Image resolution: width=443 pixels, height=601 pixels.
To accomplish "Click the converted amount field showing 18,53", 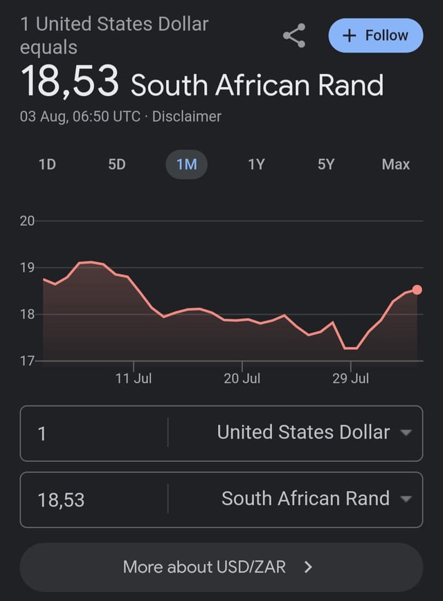I will click(x=90, y=499).
